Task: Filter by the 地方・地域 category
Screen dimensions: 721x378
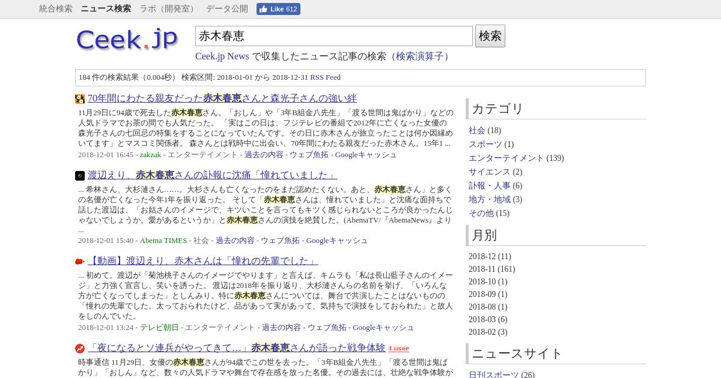Action: click(x=490, y=200)
